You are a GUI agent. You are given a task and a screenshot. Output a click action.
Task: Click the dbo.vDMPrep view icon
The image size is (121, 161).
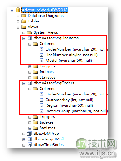pyautogui.click(x=29, y=134)
